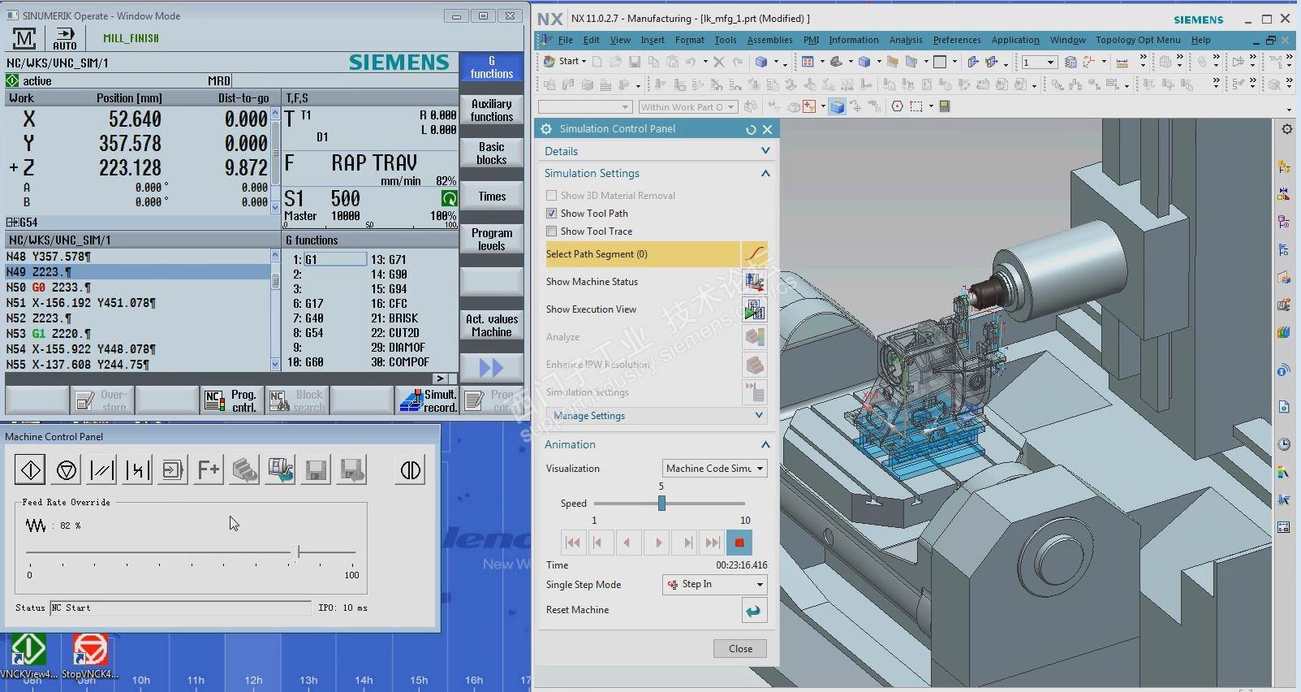Click the Select Path Segment curve icon

click(754, 254)
